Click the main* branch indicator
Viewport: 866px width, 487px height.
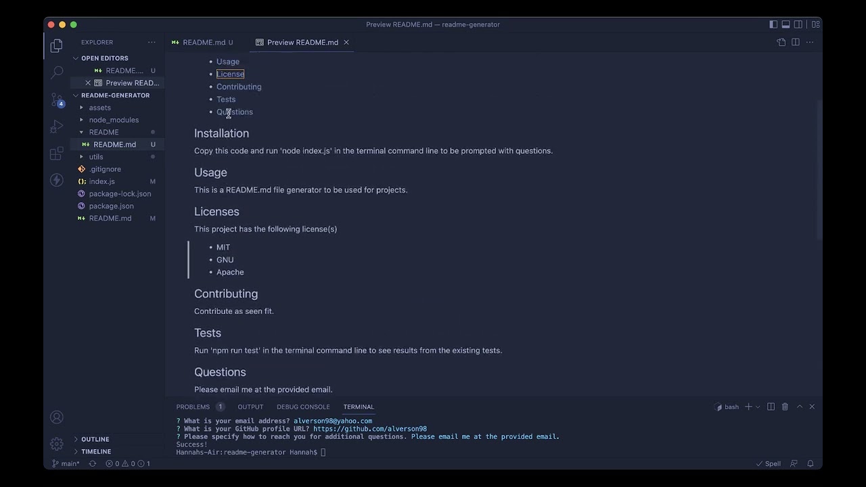point(65,463)
